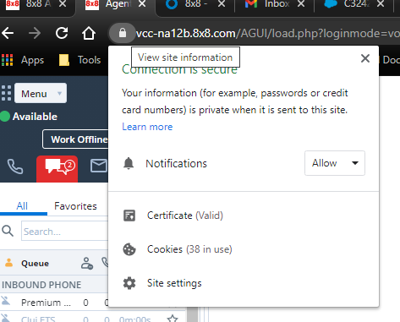The image size is (400, 322).
Task: Go to the browser home page
Action: pos(89,33)
